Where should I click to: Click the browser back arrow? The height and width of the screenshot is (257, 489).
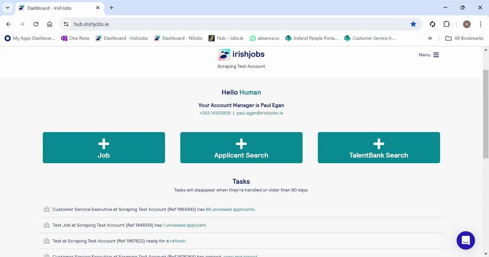(x=9, y=24)
